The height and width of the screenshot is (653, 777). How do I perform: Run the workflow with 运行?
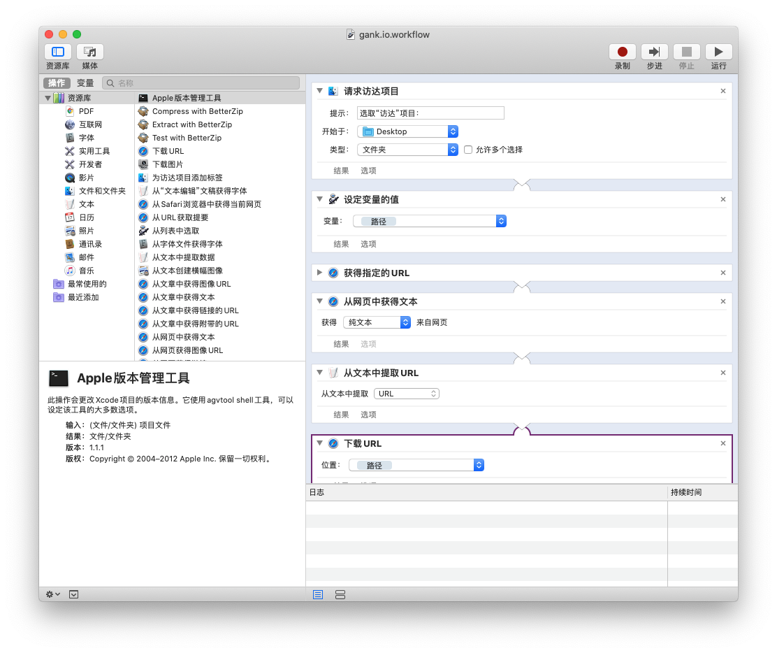point(718,52)
